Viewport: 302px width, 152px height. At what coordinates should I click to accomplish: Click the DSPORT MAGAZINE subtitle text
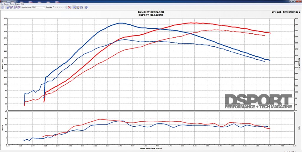tap(151, 15)
